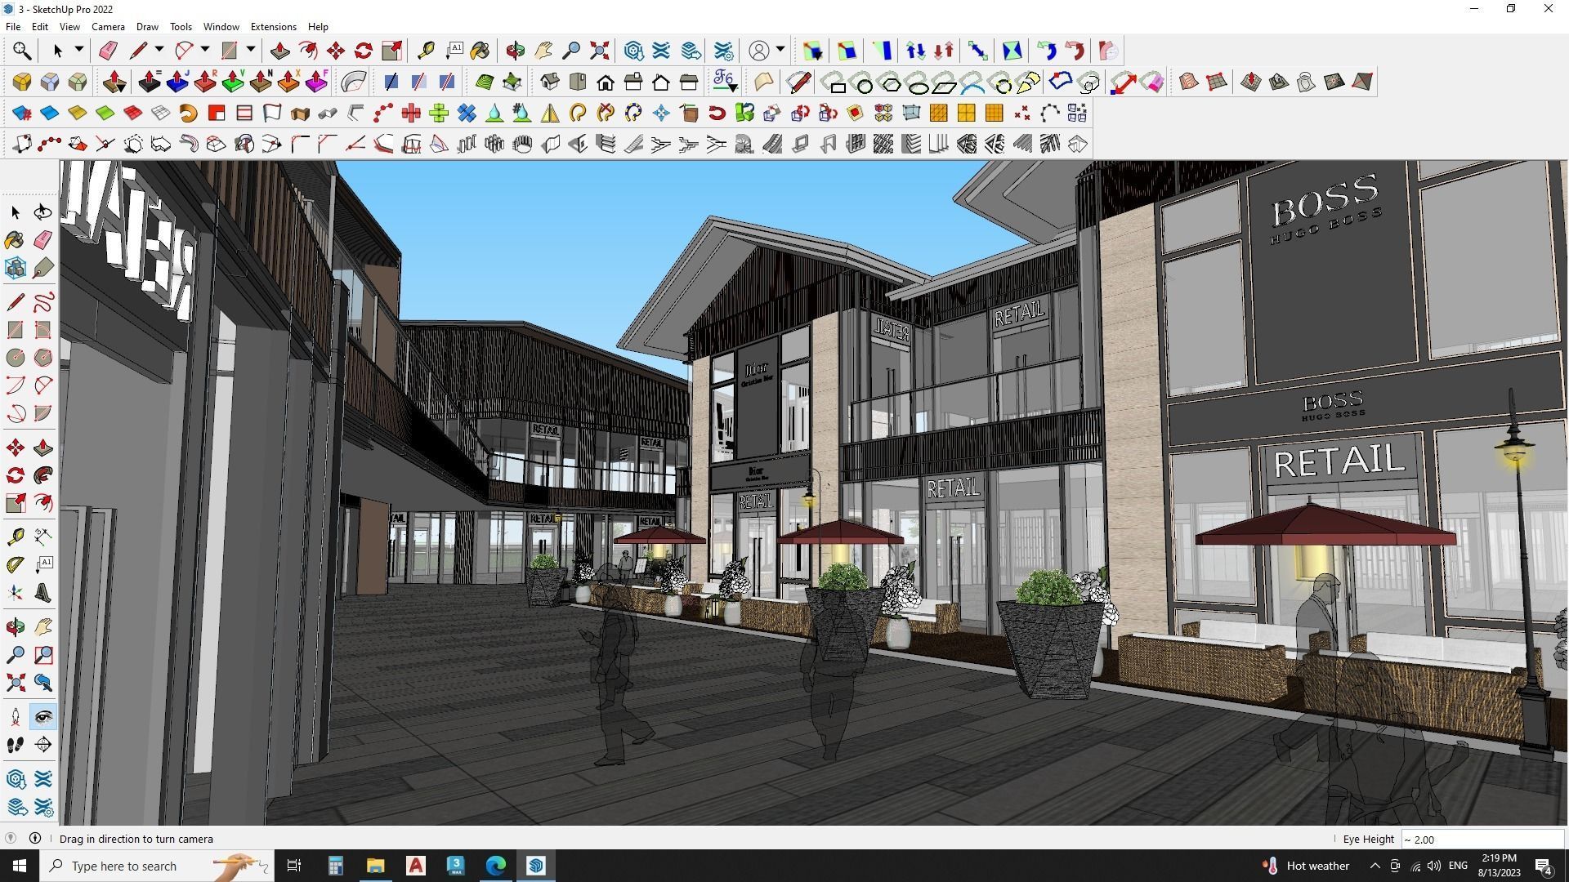
Task: Click Zoom Extents in top toolbar
Action: 599,51
